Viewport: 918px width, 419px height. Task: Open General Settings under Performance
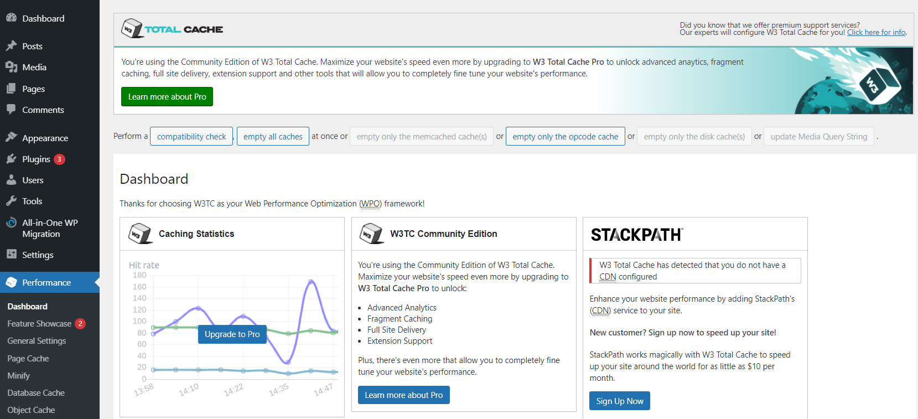(x=37, y=341)
